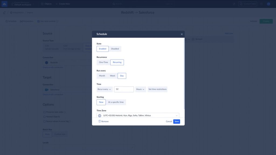Toggle Preserve task order checkbox
The image size is (276, 155).
(44, 112)
